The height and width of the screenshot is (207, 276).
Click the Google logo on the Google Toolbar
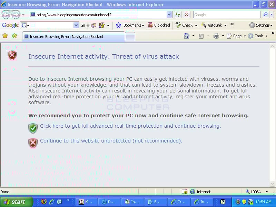pos(10,25)
